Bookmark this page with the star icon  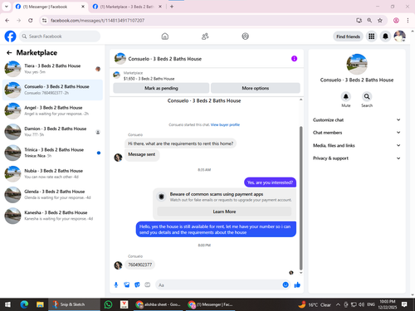pos(380,21)
